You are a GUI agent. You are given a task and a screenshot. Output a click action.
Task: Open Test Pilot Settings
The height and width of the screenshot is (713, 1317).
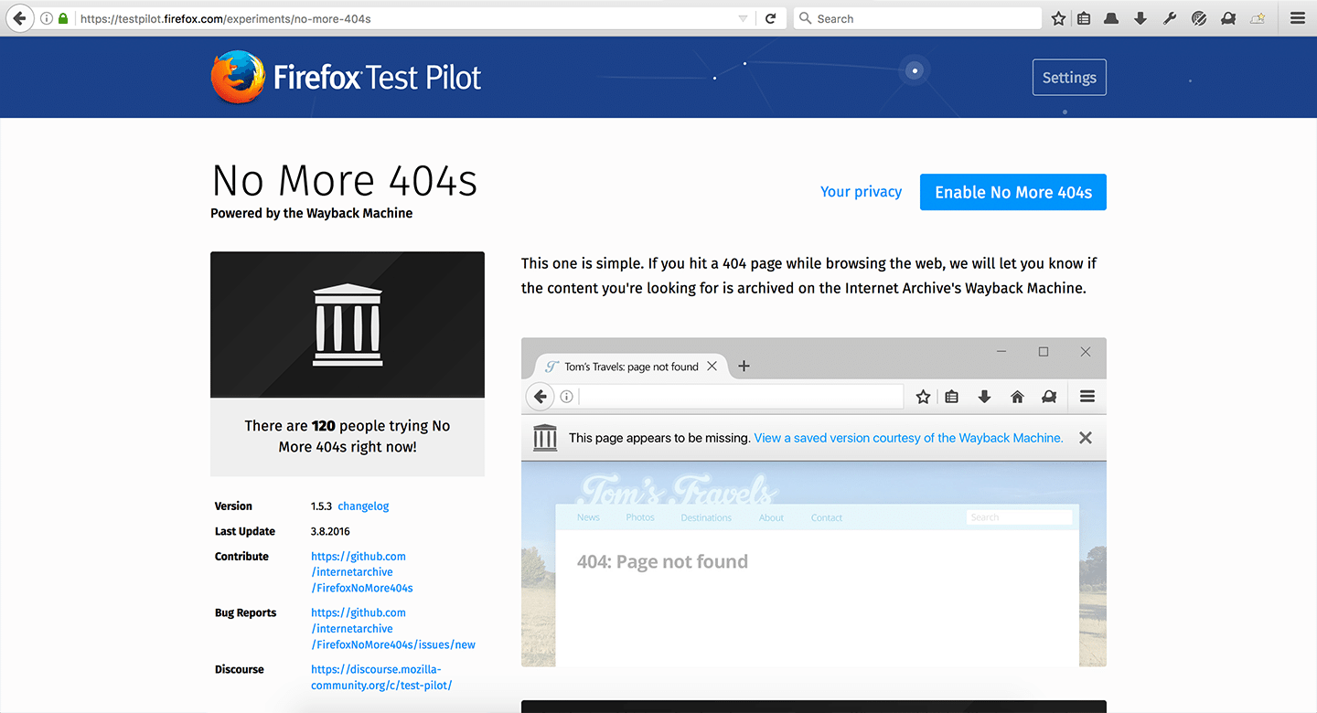(1069, 78)
